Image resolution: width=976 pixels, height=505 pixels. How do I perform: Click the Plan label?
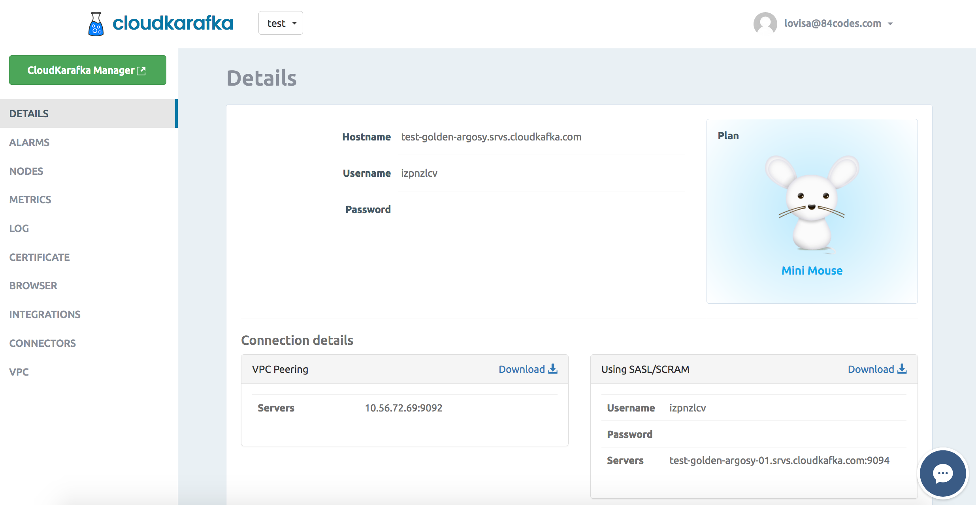(x=728, y=136)
